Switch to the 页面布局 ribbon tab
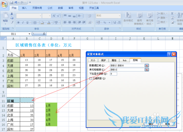This screenshot has height=132, width=183. 37,8
